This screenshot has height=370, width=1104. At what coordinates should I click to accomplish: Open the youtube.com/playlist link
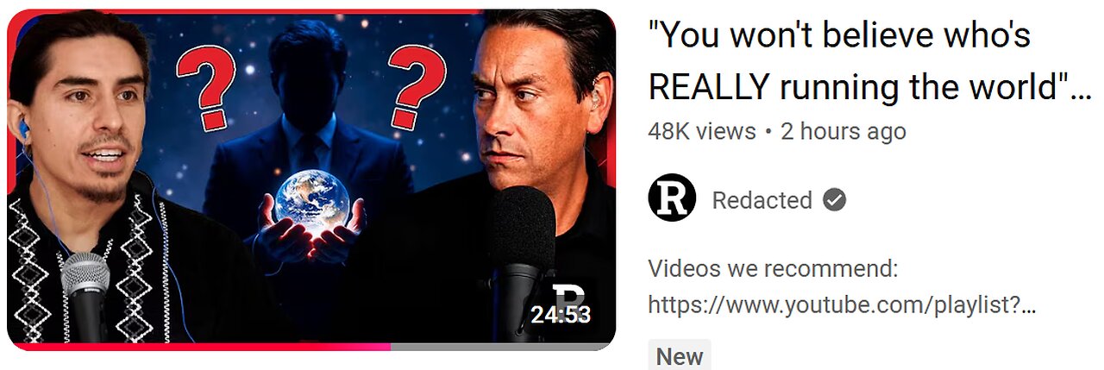coord(841,304)
